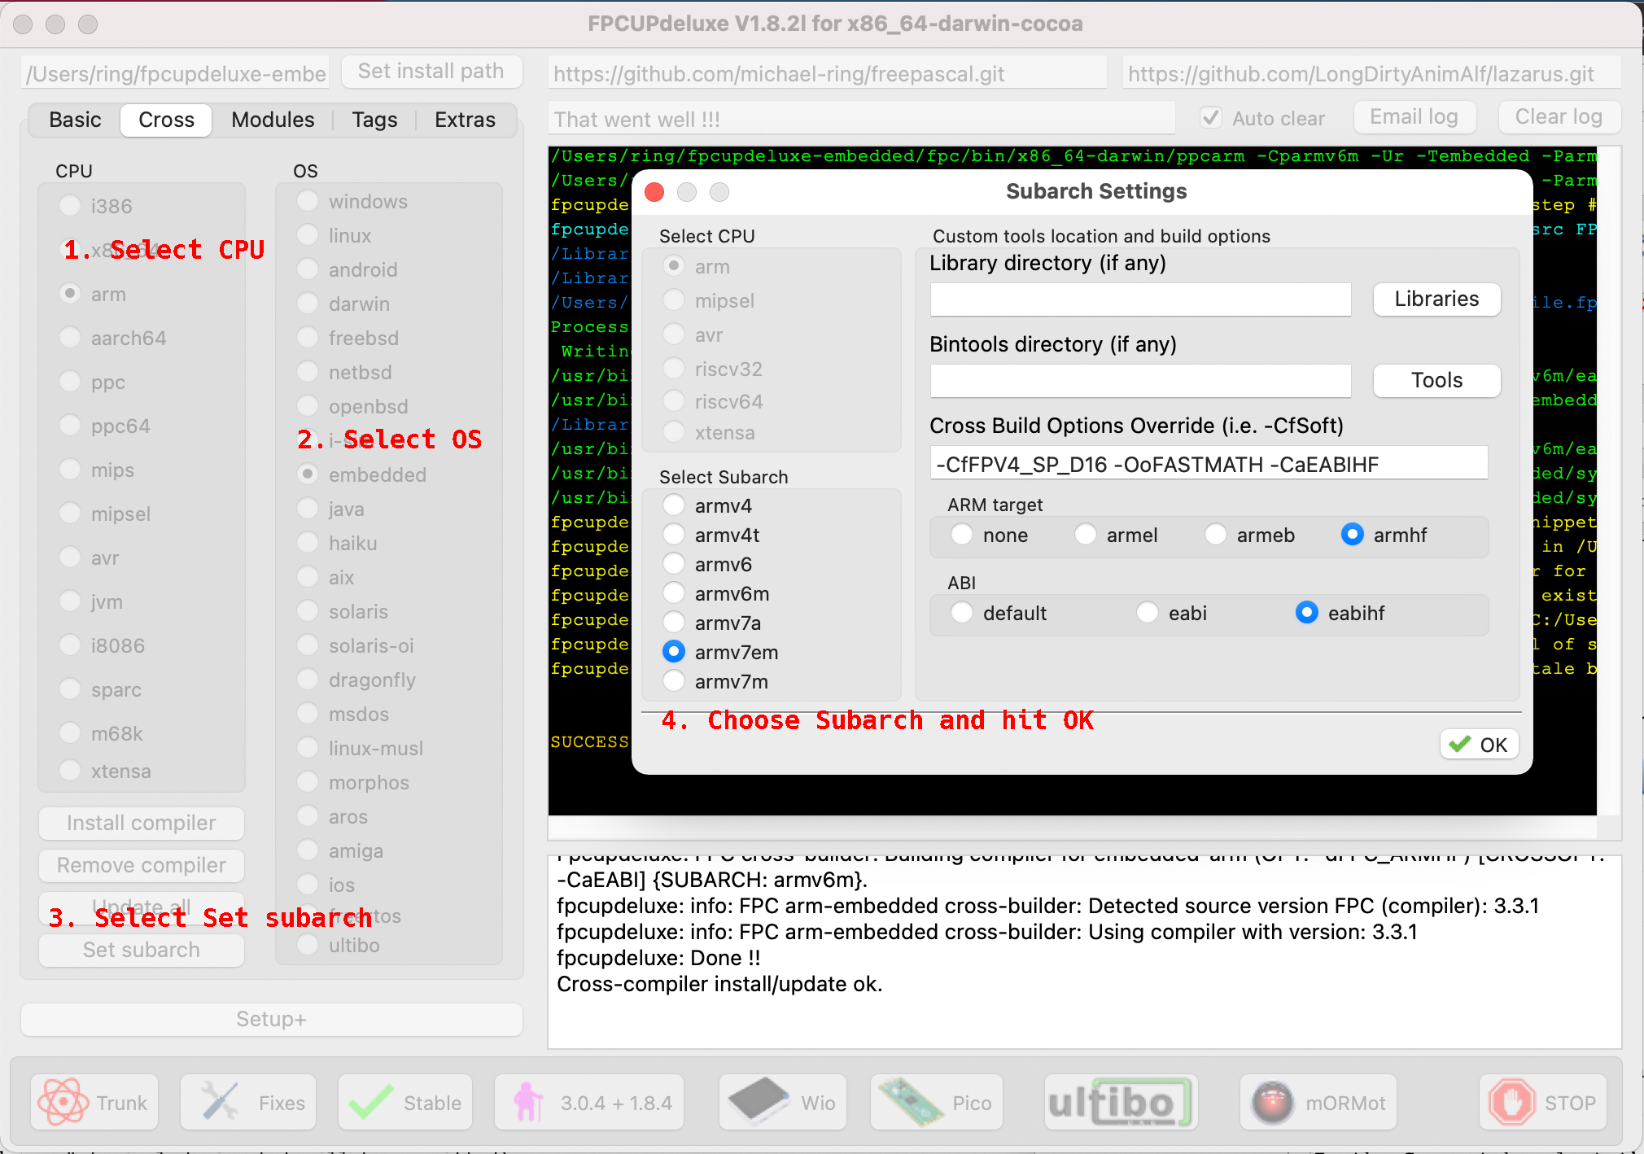
Task: Click the Pico board icon button
Action: 937,1102
